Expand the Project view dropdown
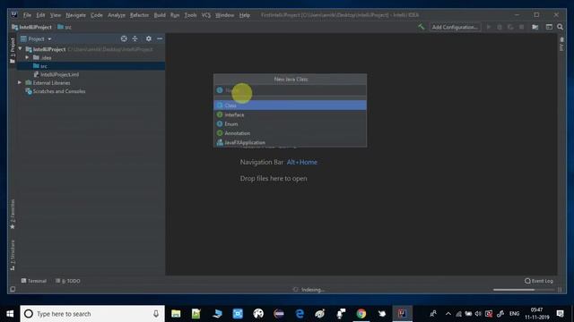574x322 pixels. 49,39
